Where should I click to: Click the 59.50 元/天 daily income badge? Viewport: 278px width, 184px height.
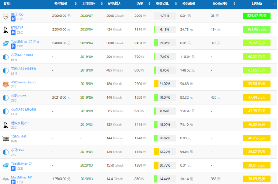click(257, 84)
